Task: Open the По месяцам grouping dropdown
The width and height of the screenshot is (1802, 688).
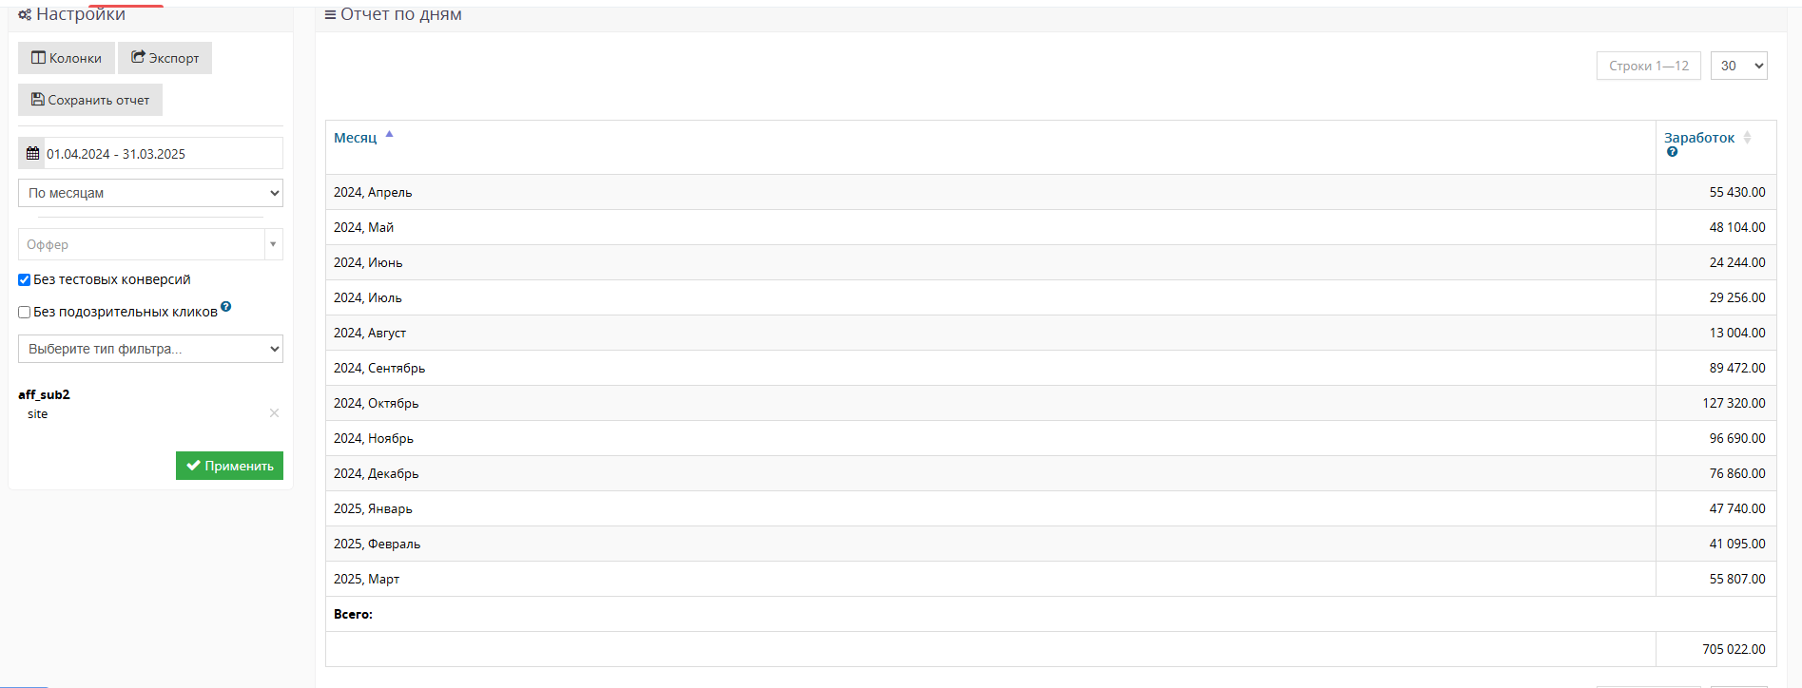Action: click(150, 193)
